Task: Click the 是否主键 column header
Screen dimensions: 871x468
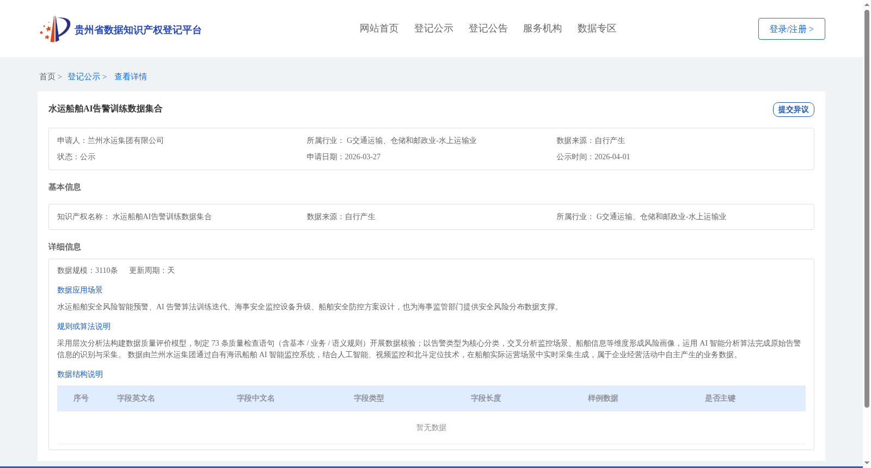Action: (x=720, y=398)
